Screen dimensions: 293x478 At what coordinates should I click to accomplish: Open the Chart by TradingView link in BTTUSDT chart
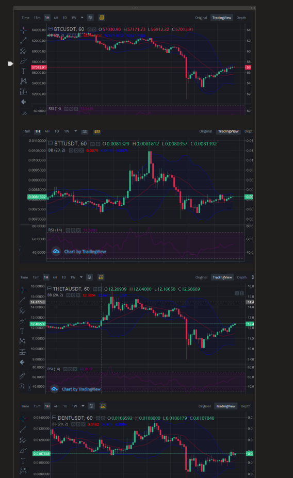85,252
